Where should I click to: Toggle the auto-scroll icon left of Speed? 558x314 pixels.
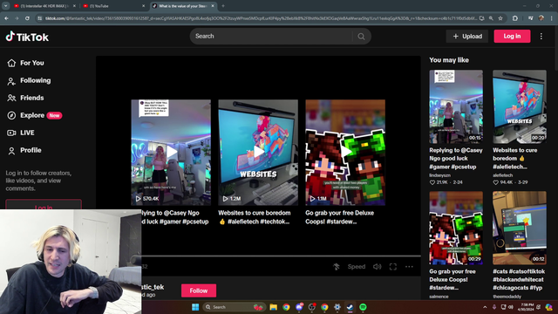coord(336,267)
